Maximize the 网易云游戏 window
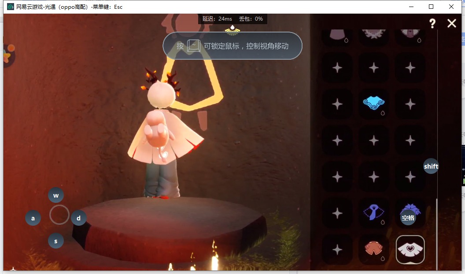This screenshot has width=465, height=274. pos(431,7)
